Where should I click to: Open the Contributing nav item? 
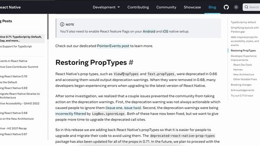[138, 7]
